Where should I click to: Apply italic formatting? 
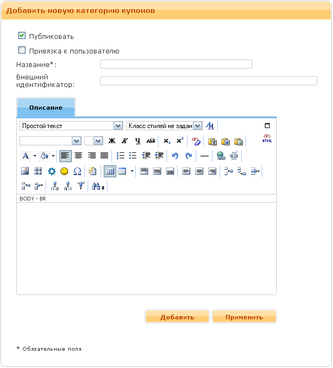tap(124, 141)
